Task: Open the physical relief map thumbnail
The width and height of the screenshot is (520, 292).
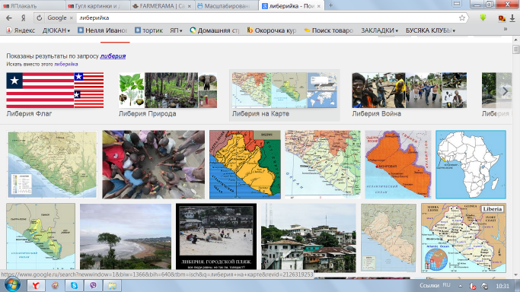Action: [52, 164]
